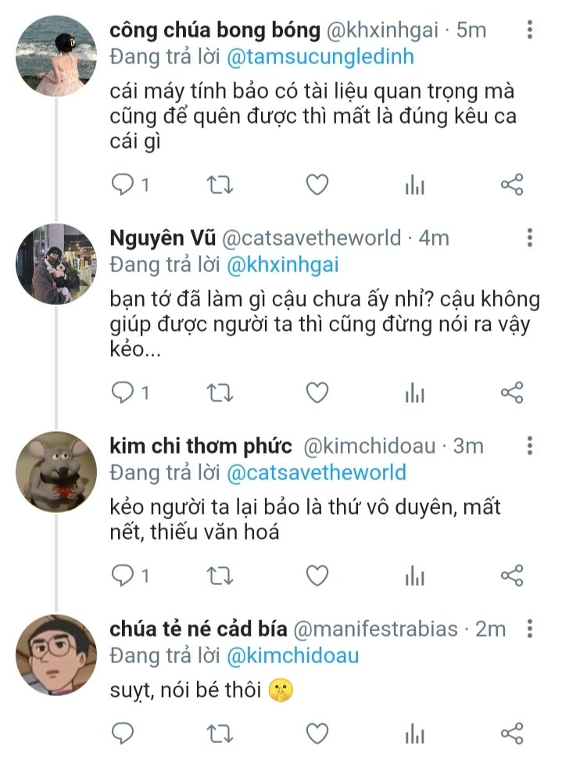Like công chúa bong bóng's reply

pos(317,185)
